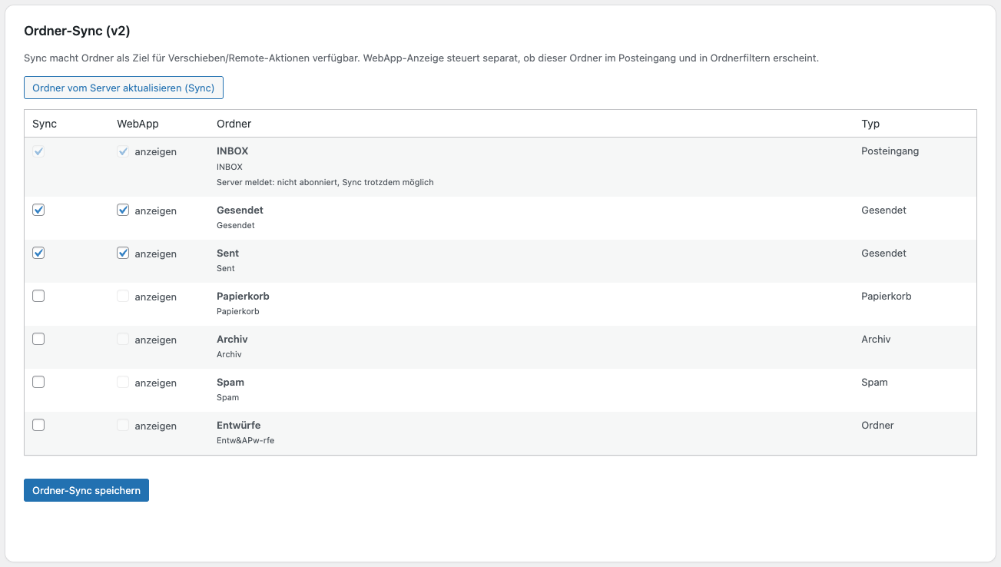The height and width of the screenshot is (567, 1001).
Task: Uncheck Sync checkbox for Gesendet folder
Action: click(x=38, y=210)
